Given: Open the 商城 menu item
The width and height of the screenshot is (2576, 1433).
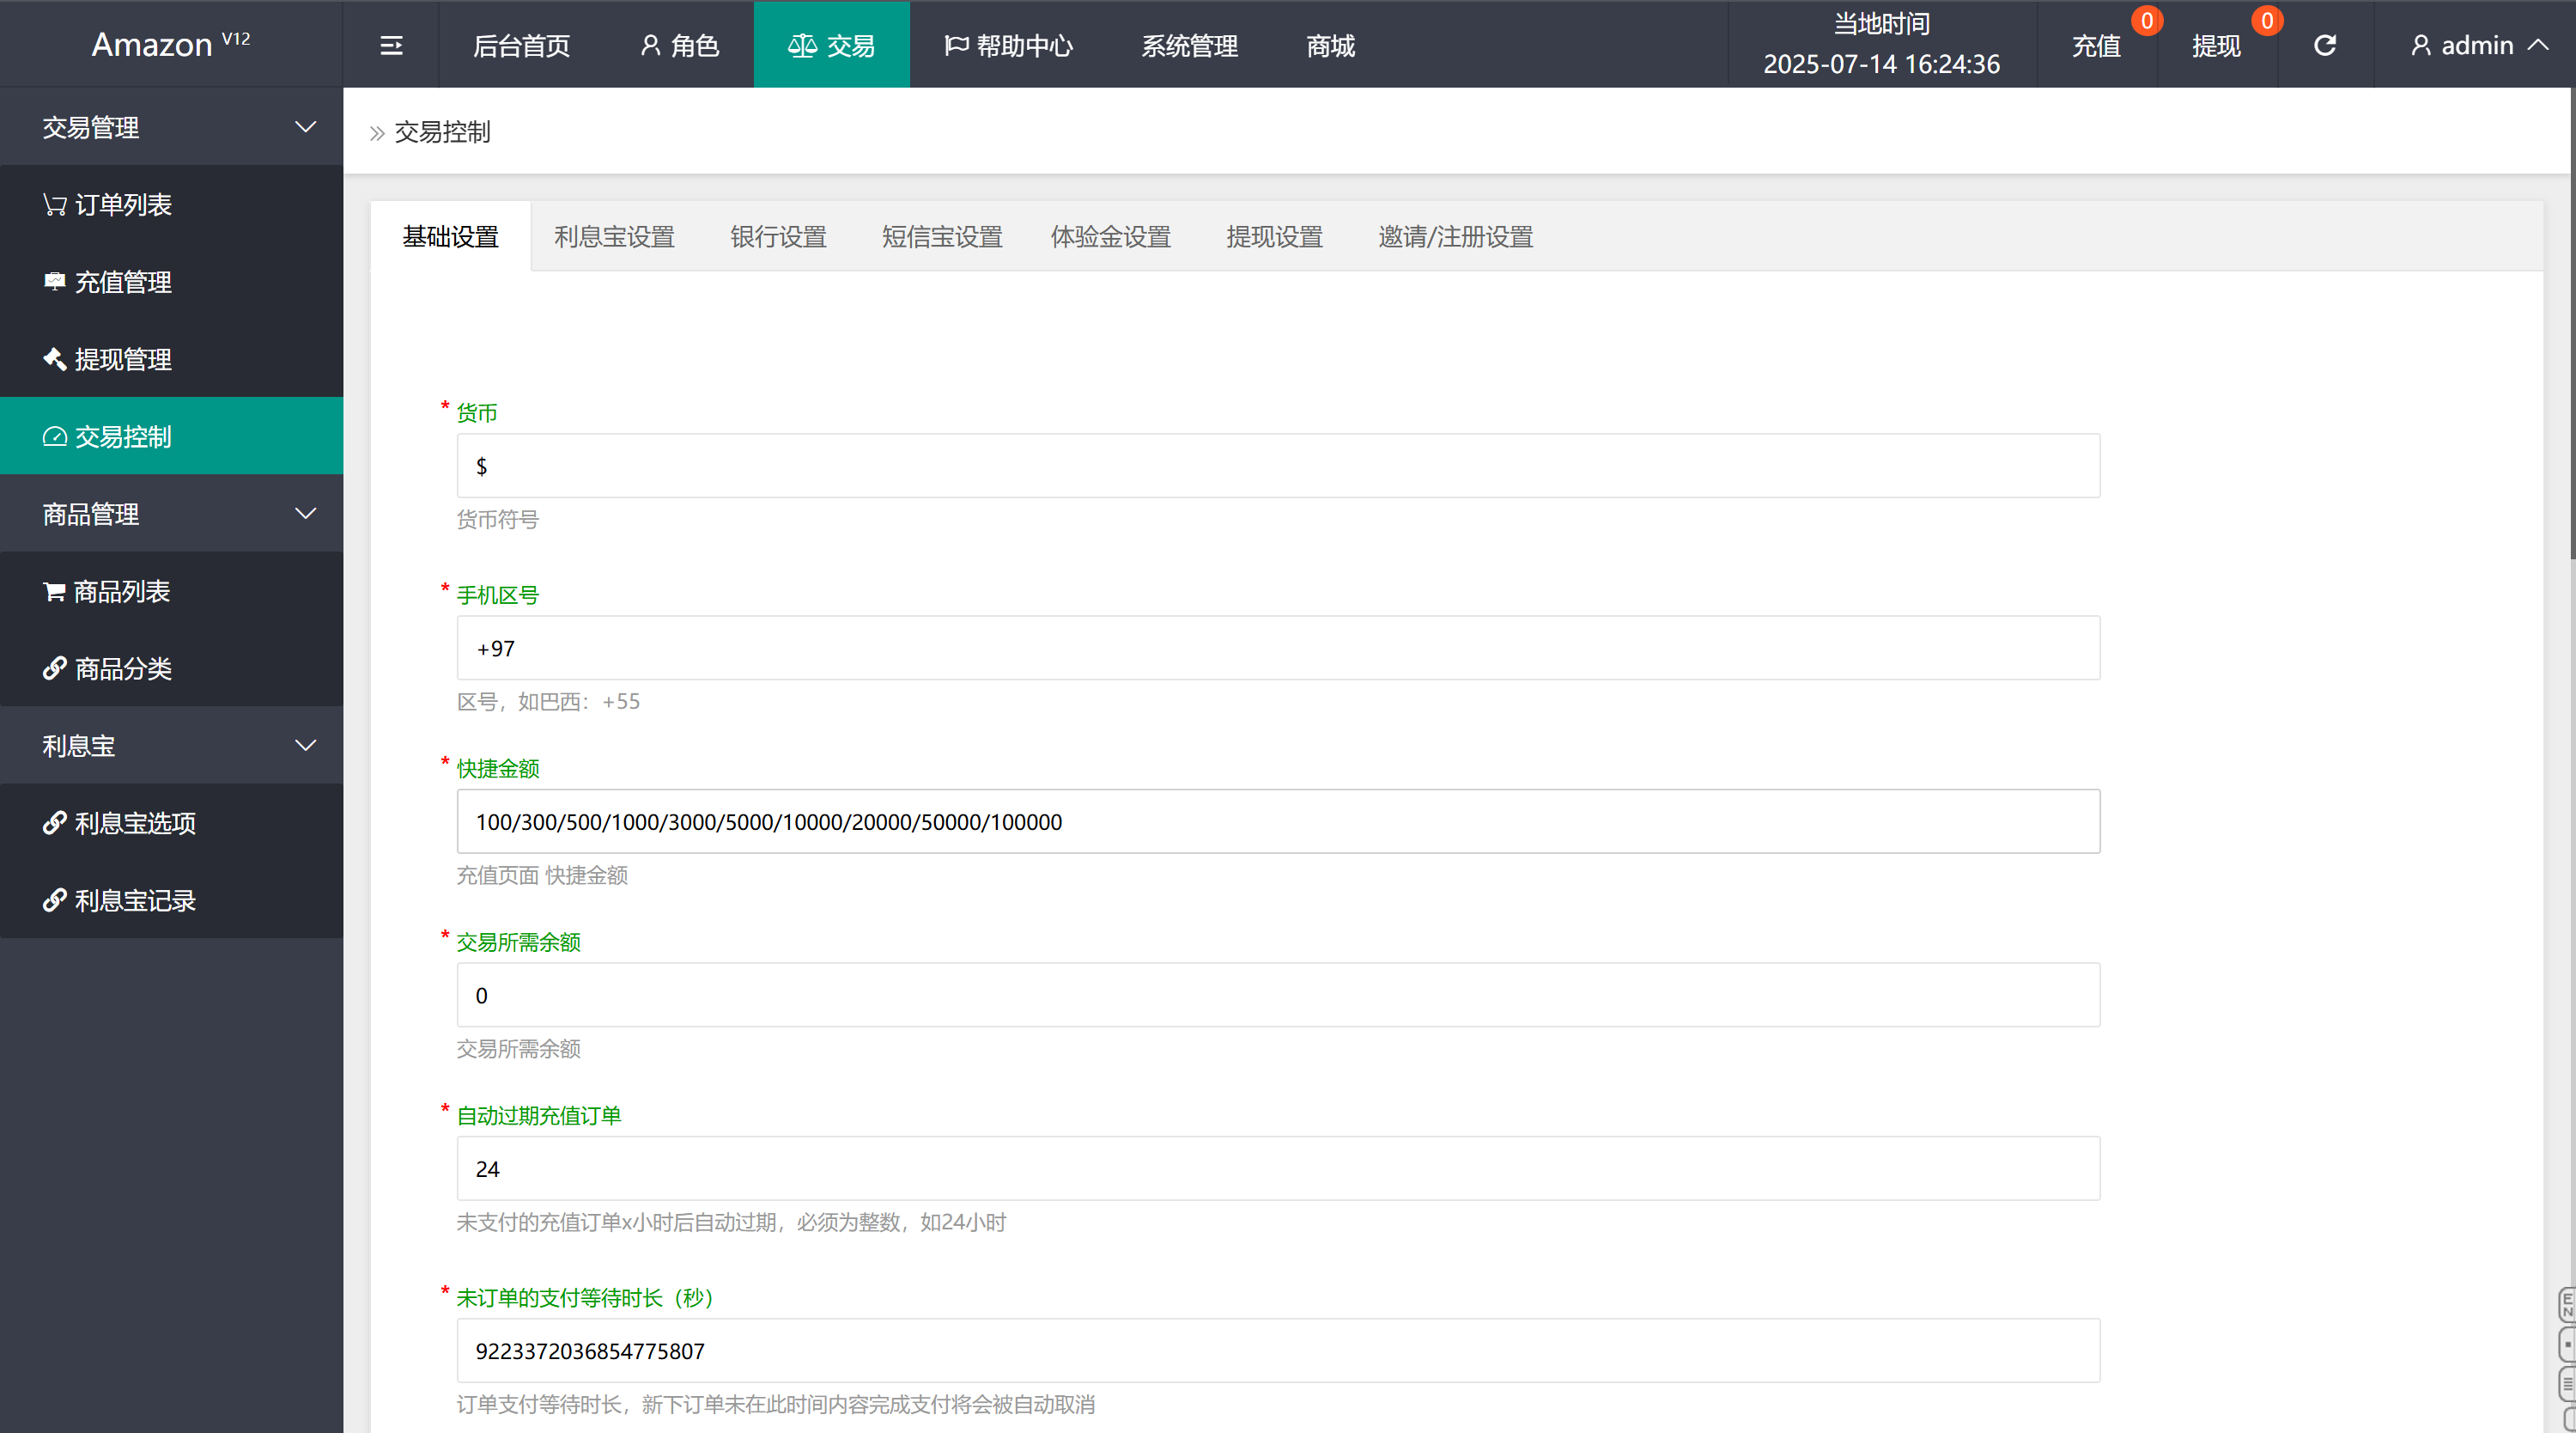Looking at the screenshot, I should tap(1329, 45).
